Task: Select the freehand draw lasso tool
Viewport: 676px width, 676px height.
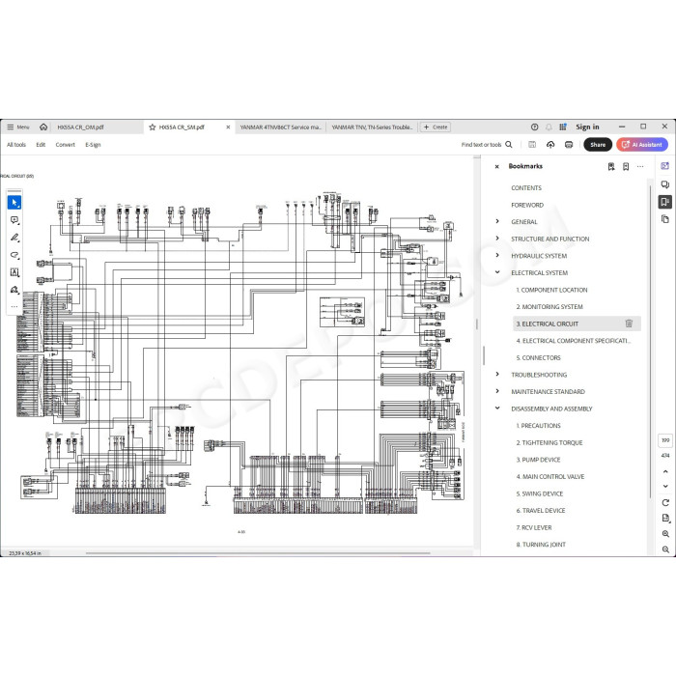Action: click(14, 255)
